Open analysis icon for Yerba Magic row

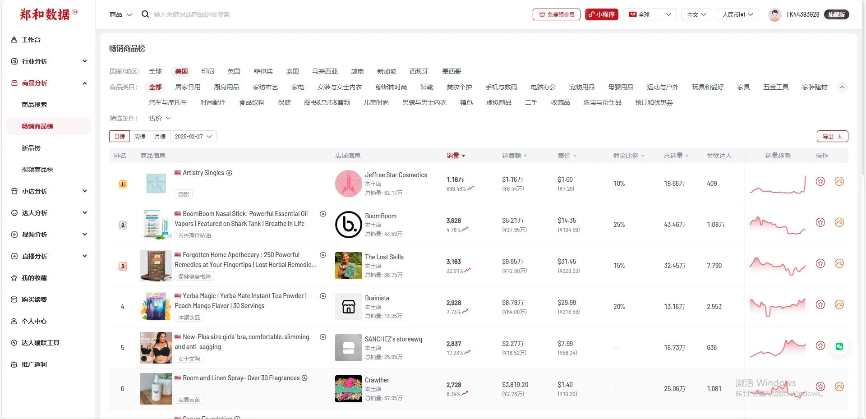pos(839,304)
